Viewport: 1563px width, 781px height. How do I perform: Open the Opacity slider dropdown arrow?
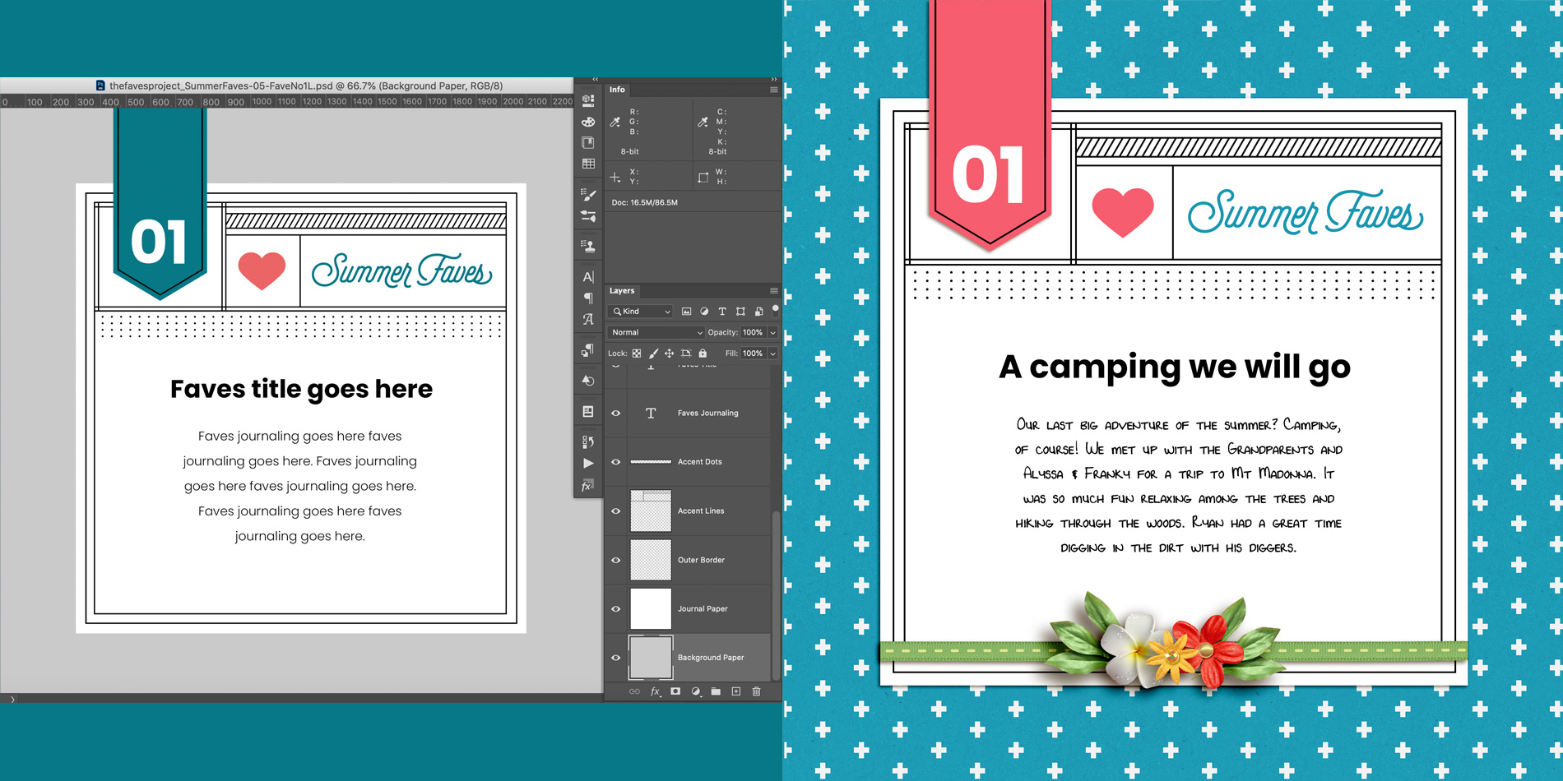pyautogui.click(x=772, y=333)
